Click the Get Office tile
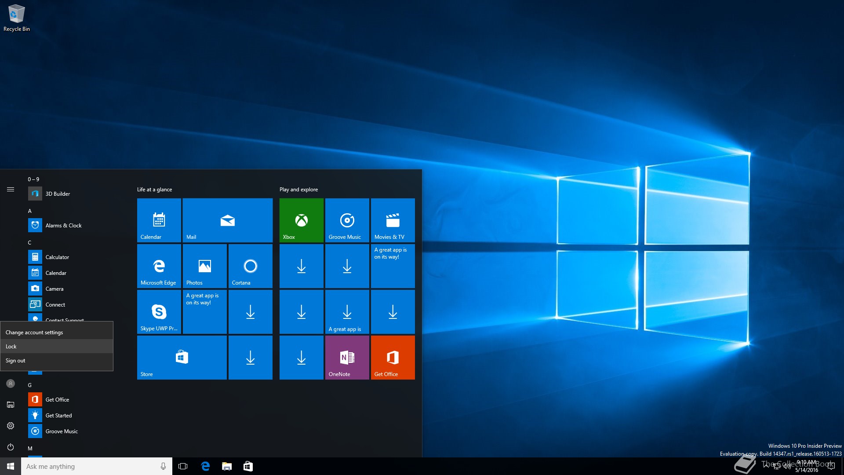This screenshot has height=475, width=844. 393,357
